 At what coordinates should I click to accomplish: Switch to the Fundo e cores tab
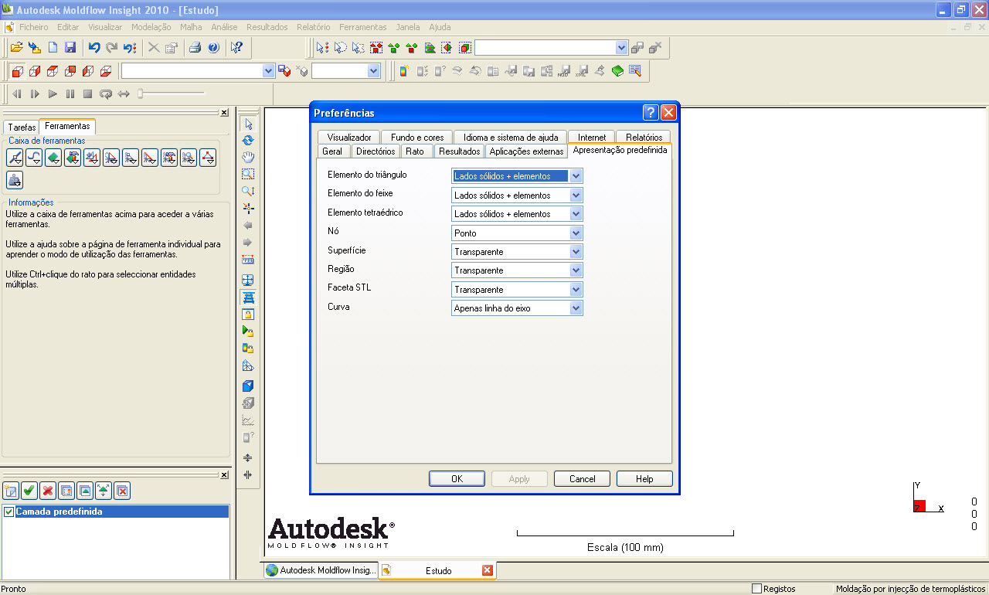pyautogui.click(x=417, y=138)
